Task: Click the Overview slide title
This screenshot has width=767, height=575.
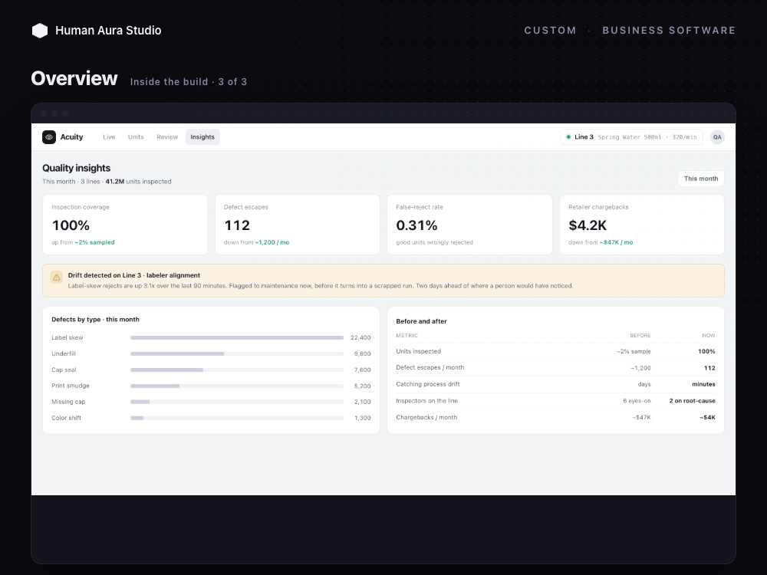Action: click(x=74, y=78)
